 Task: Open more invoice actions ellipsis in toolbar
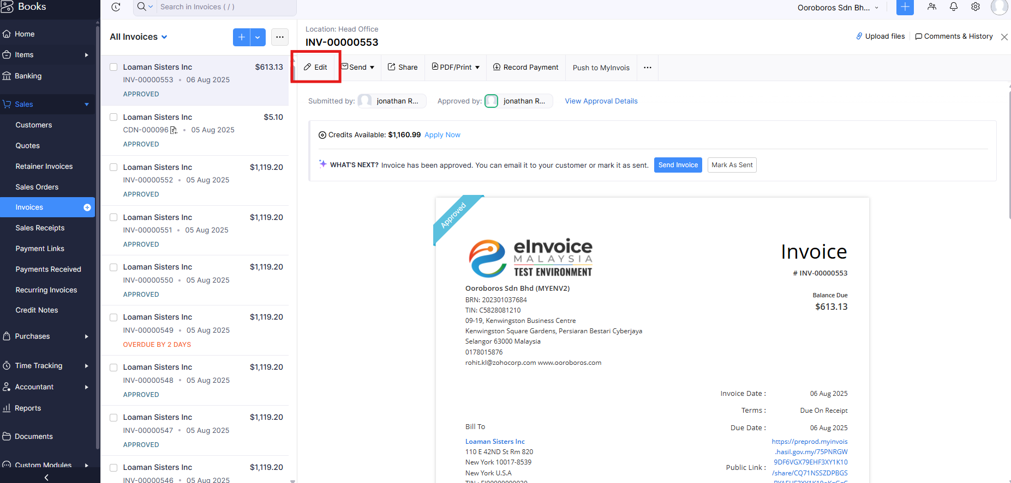pyautogui.click(x=648, y=68)
